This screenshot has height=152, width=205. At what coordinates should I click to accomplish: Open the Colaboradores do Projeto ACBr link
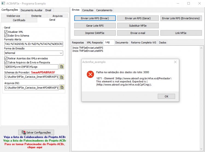tap(35, 137)
